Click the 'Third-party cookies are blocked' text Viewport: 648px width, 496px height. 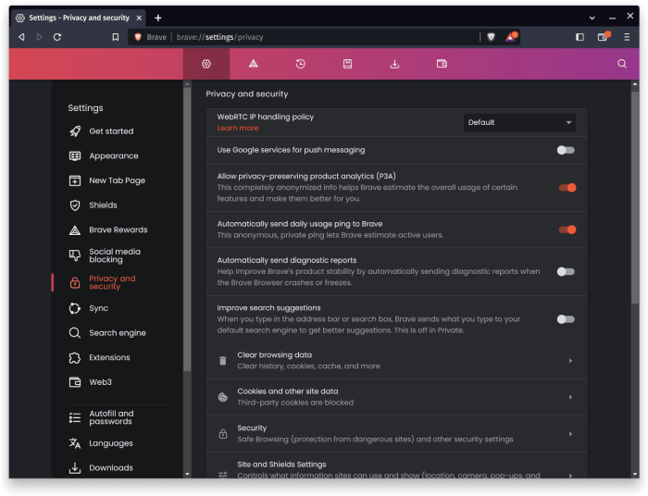point(295,403)
